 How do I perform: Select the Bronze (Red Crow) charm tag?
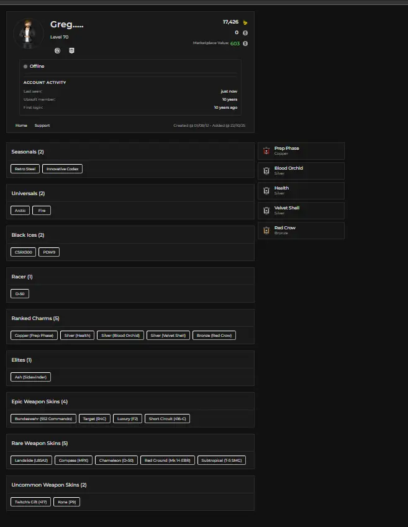click(214, 336)
